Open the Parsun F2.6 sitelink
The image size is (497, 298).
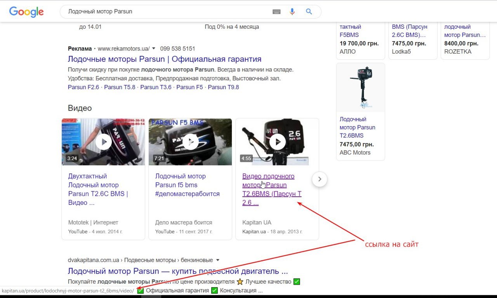(83, 87)
